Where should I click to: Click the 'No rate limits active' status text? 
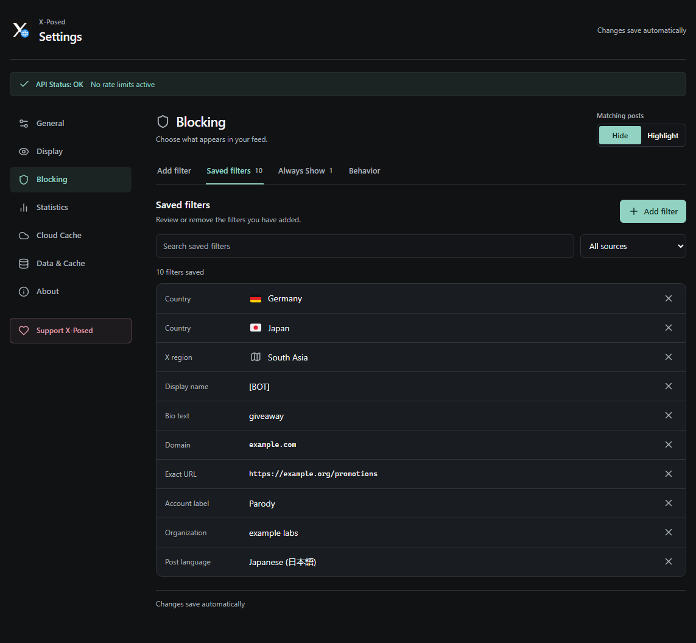click(x=122, y=84)
